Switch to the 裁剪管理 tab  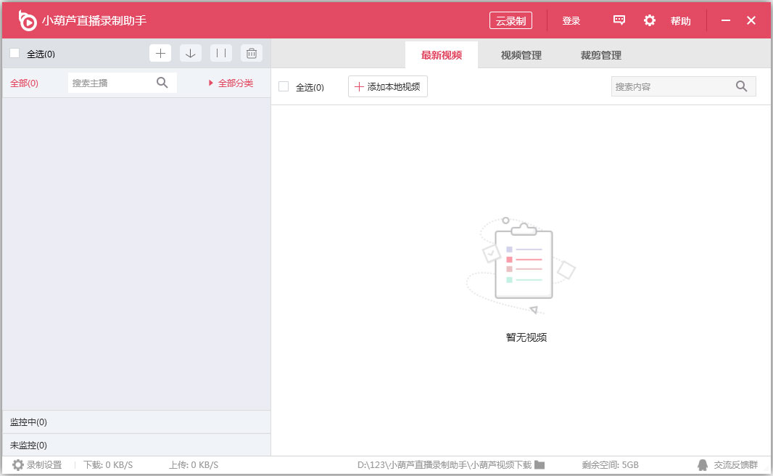tap(600, 55)
